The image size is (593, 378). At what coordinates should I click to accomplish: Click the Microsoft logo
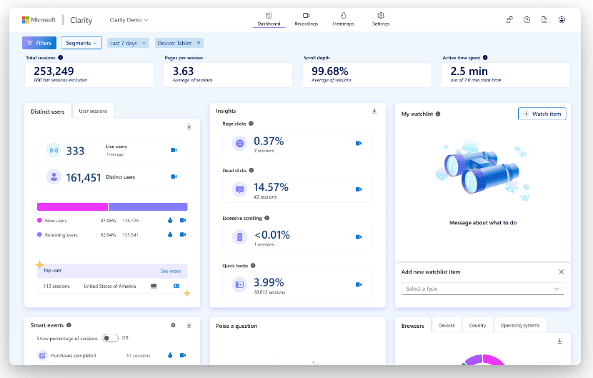coord(39,20)
